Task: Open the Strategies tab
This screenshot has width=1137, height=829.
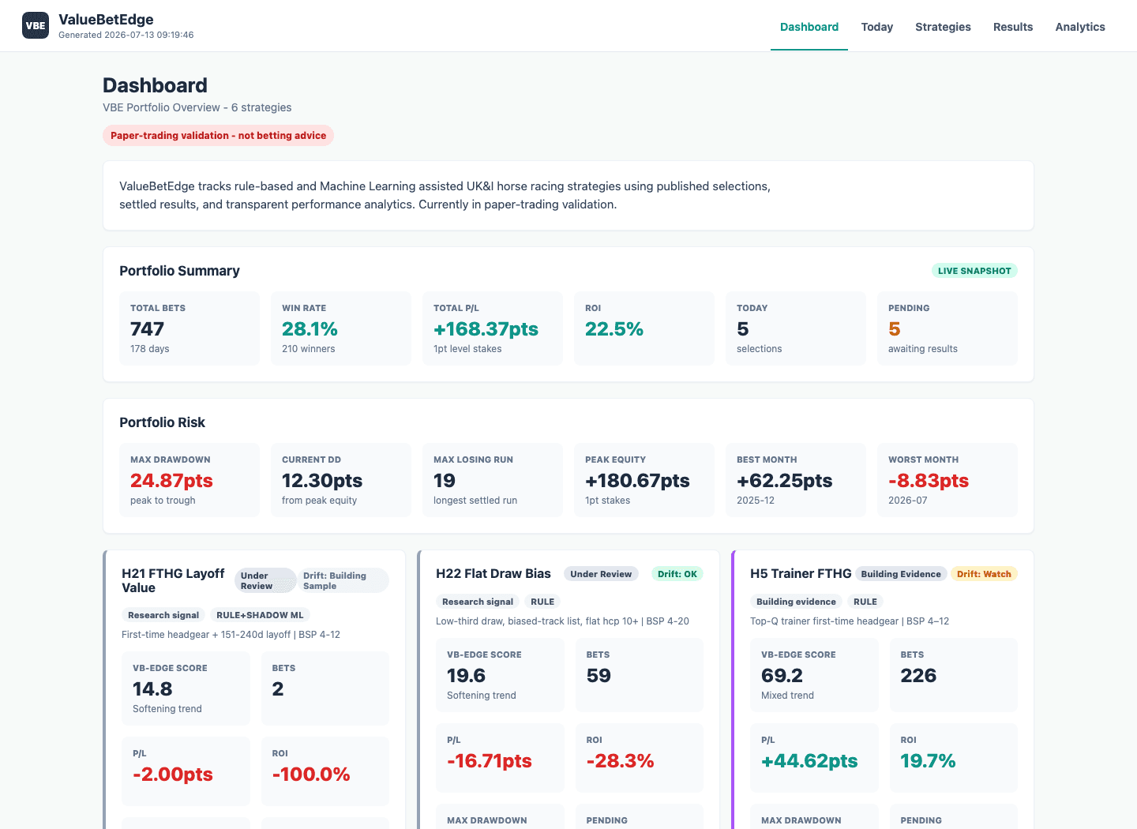Action: tap(943, 27)
